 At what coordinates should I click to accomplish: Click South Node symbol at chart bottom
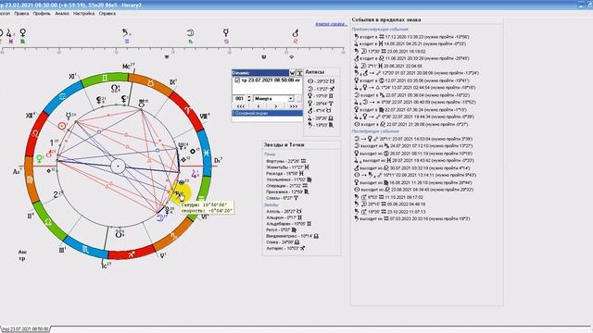[119, 234]
